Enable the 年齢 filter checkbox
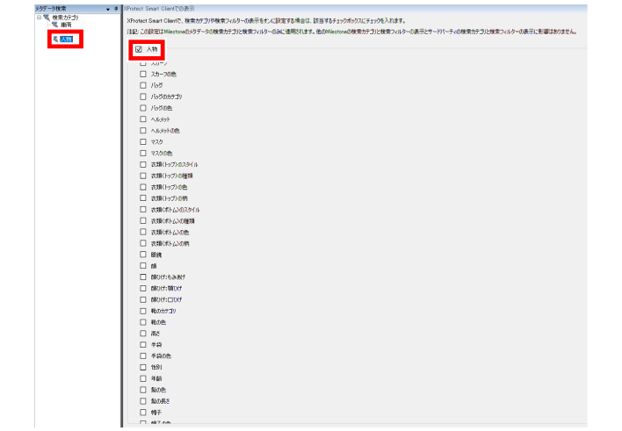The width and height of the screenshot is (622, 431). coord(143,378)
